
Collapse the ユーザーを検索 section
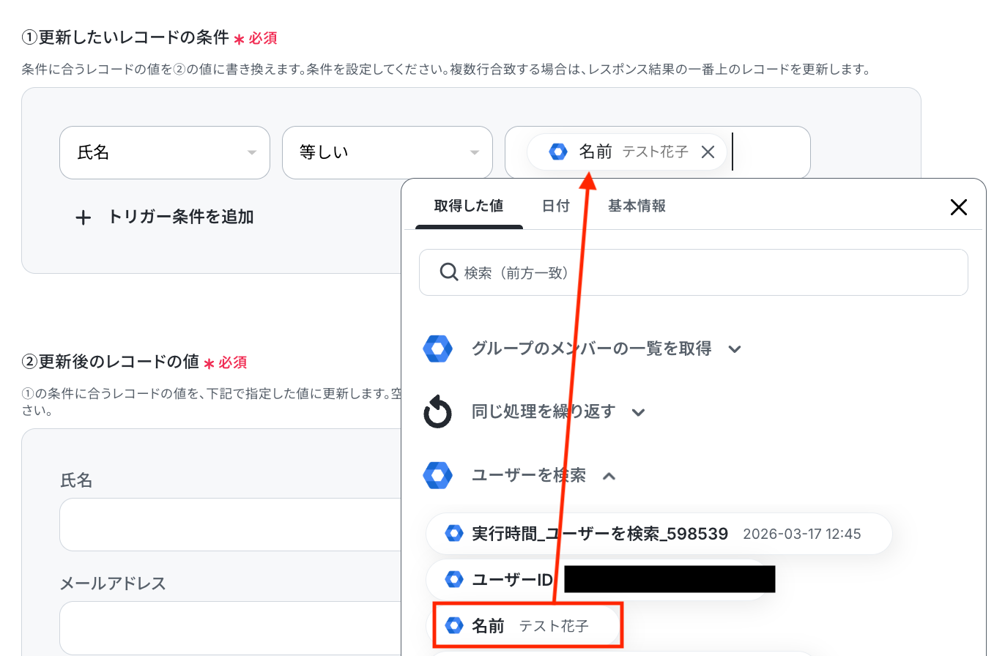609,476
